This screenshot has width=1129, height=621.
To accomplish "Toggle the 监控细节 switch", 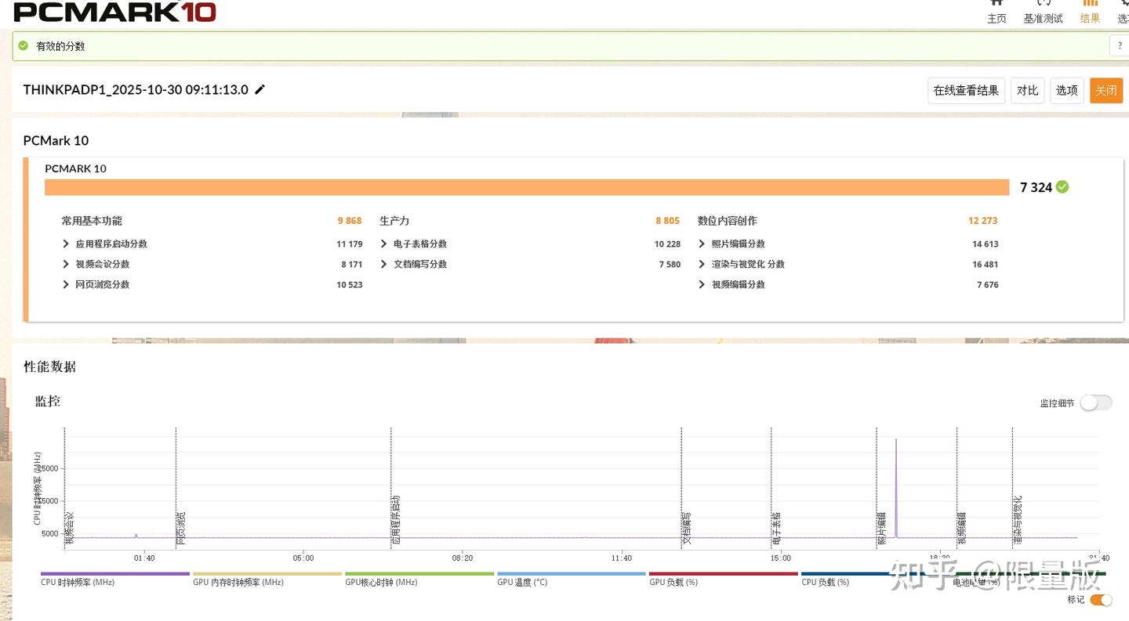I will (x=1095, y=403).
